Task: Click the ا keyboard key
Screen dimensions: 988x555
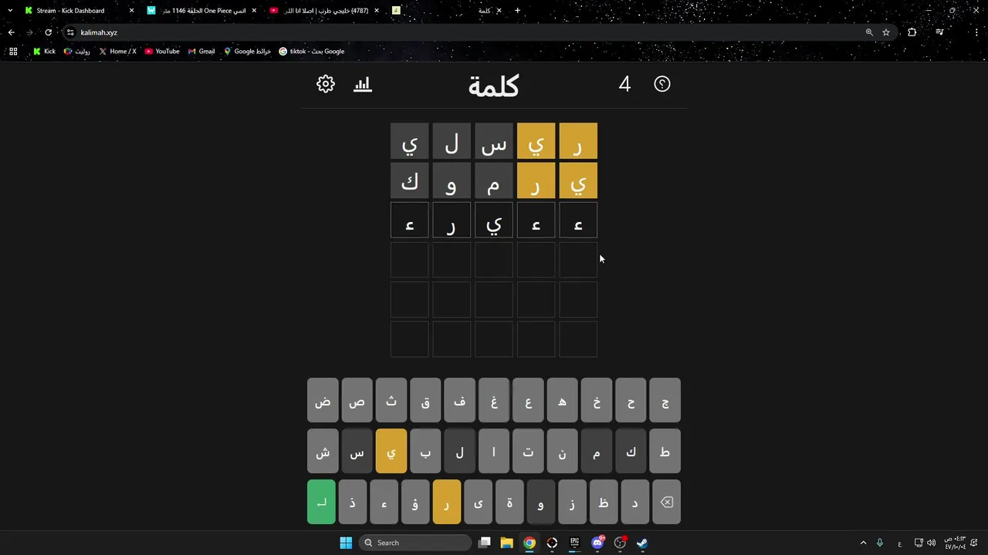Action: (x=494, y=451)
